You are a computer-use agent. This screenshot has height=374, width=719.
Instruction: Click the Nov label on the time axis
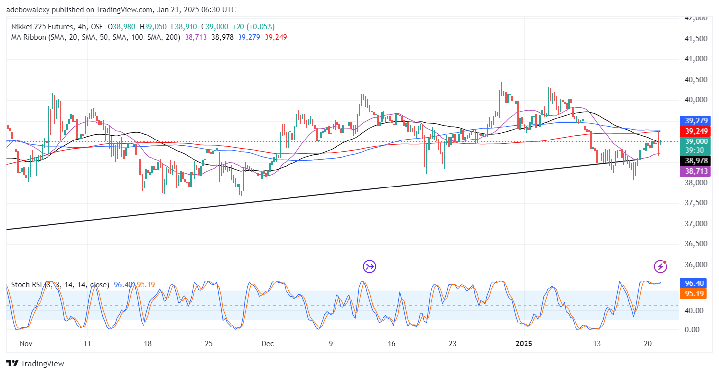coord(26,343)
